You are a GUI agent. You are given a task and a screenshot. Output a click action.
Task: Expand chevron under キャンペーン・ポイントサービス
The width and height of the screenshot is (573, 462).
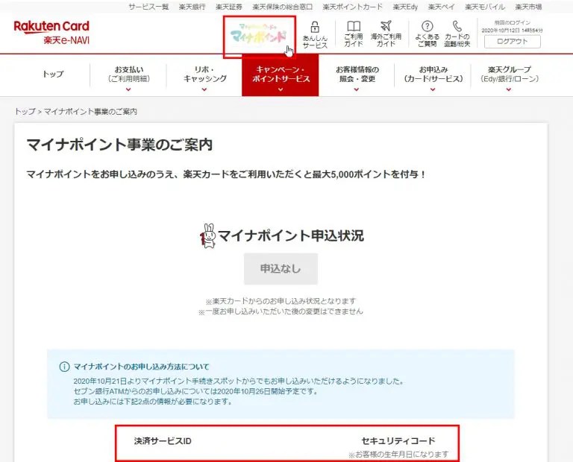[281, 89]
